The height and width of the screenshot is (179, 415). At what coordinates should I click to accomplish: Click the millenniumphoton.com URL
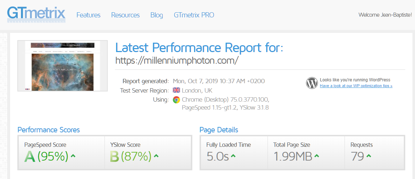click(x=177, y=60)
